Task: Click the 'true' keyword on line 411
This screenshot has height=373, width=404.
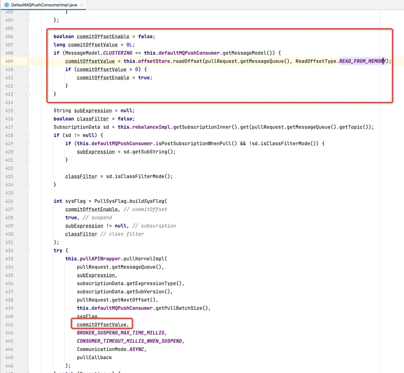Action: tap(144, 78)
